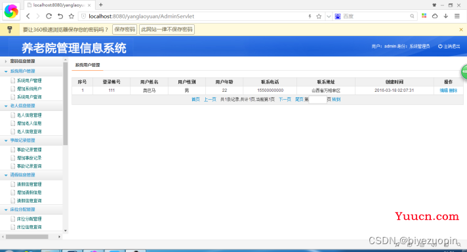Open the address bar history dropdown arrow

pos(329,16)
